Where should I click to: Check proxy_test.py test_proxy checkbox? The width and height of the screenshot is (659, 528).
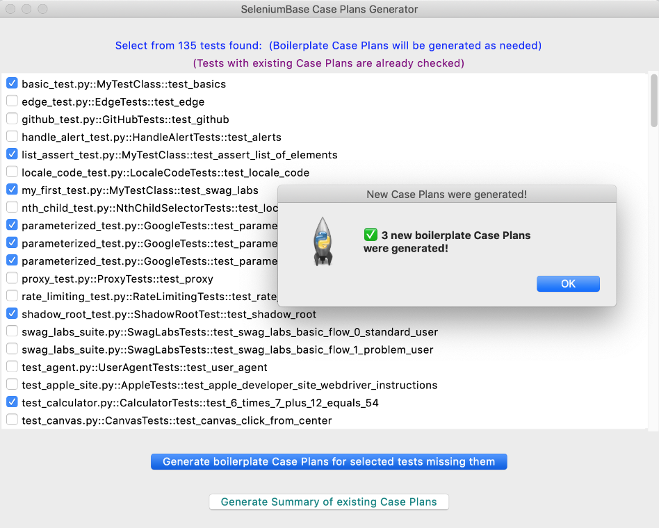pos(13,279)
